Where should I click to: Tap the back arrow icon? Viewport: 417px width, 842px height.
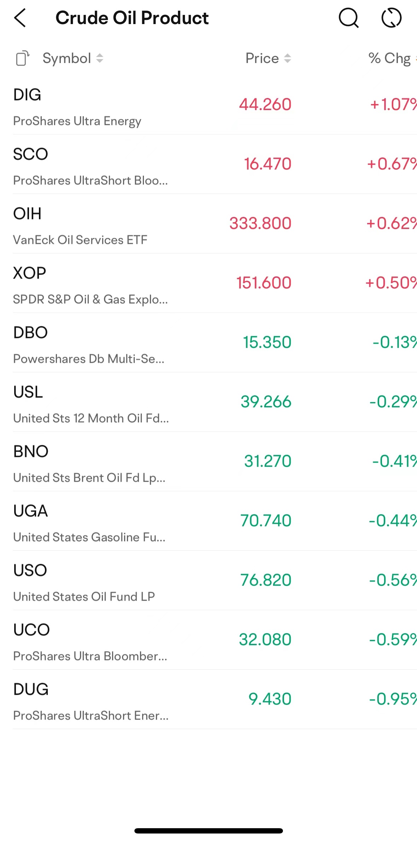pyautogui.click(x=20, y=18)
